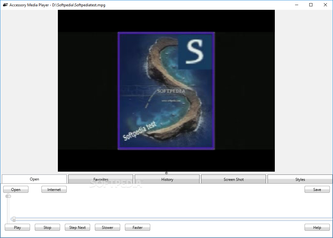Click the Save button
The height and width of the screenshot is (238, 333).
point(317,189)
